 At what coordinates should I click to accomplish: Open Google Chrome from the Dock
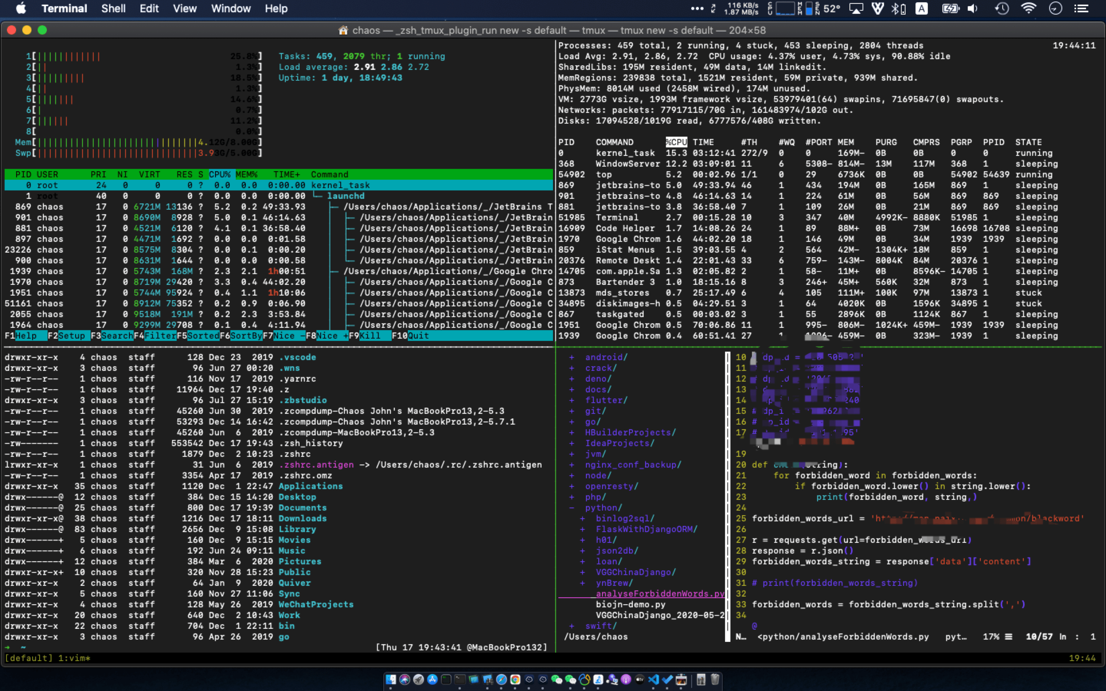pyautogui.click(x=515, y=679)
